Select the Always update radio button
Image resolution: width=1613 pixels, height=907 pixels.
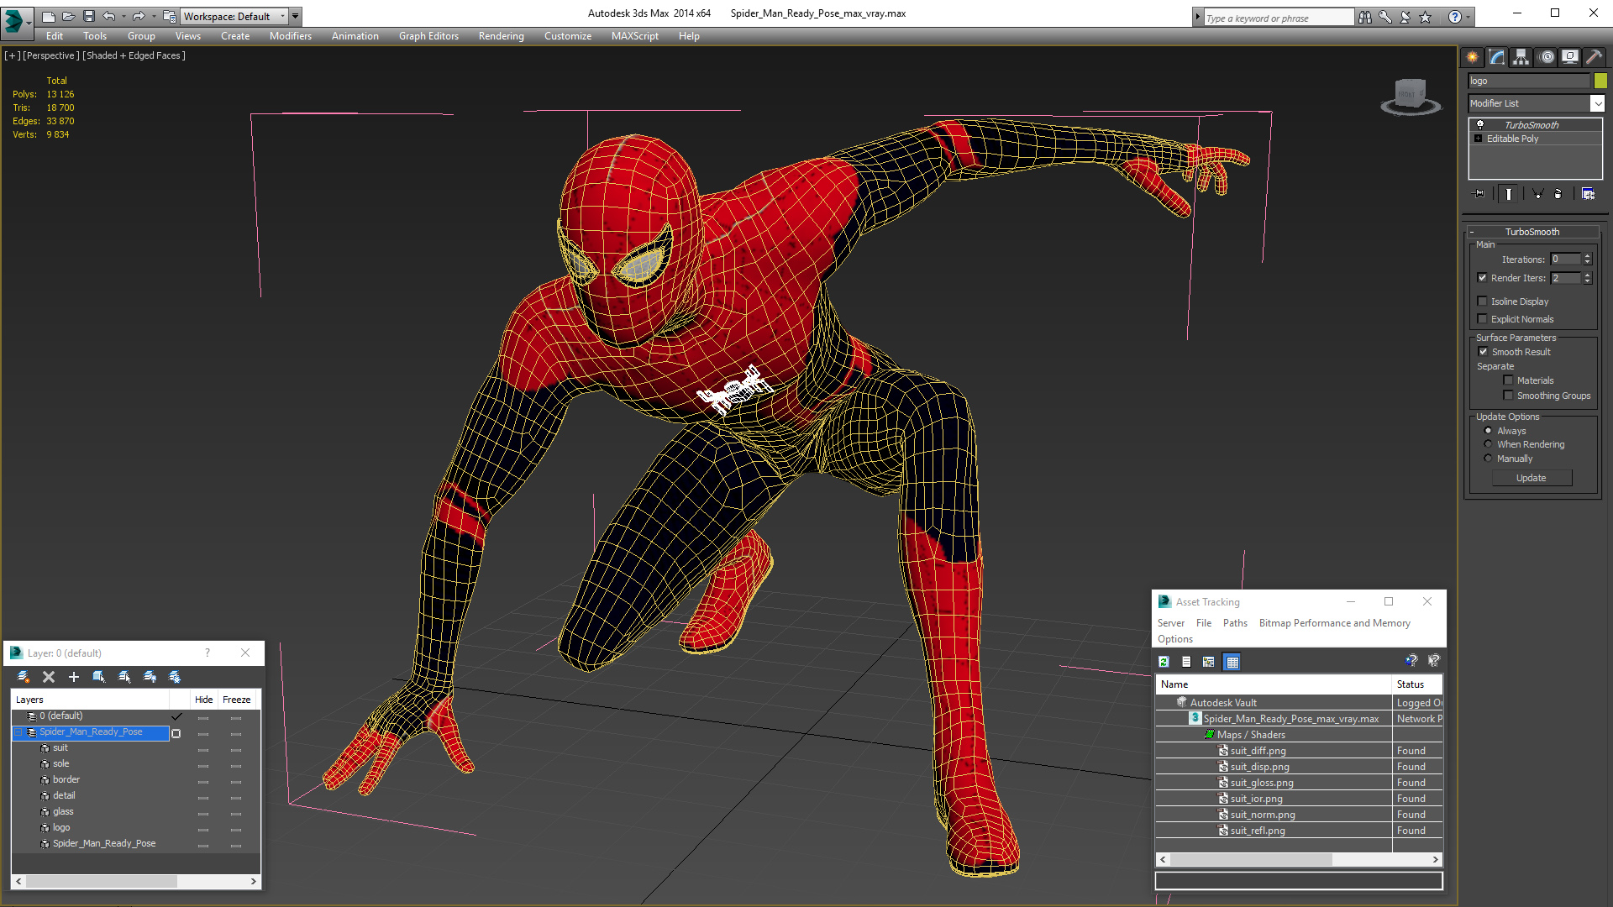click(x=1489, y=431)
